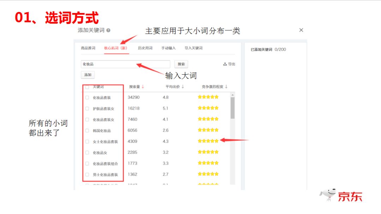Viewport: 381px width, 214px height.
Task: Open the 商品推词 tab
Action: coord(88,48)
